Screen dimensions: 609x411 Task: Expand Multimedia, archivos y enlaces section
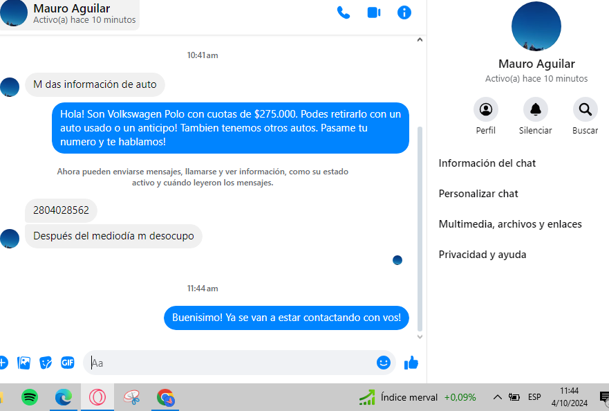coord(510,224)
